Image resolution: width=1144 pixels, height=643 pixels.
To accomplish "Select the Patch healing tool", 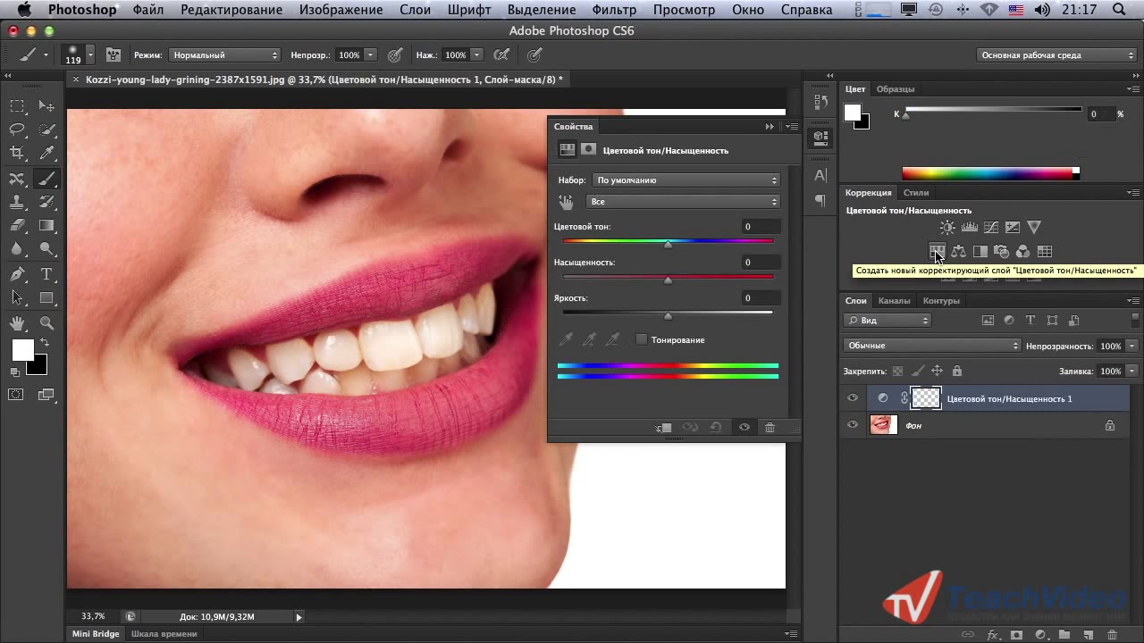I will [17, 179].
